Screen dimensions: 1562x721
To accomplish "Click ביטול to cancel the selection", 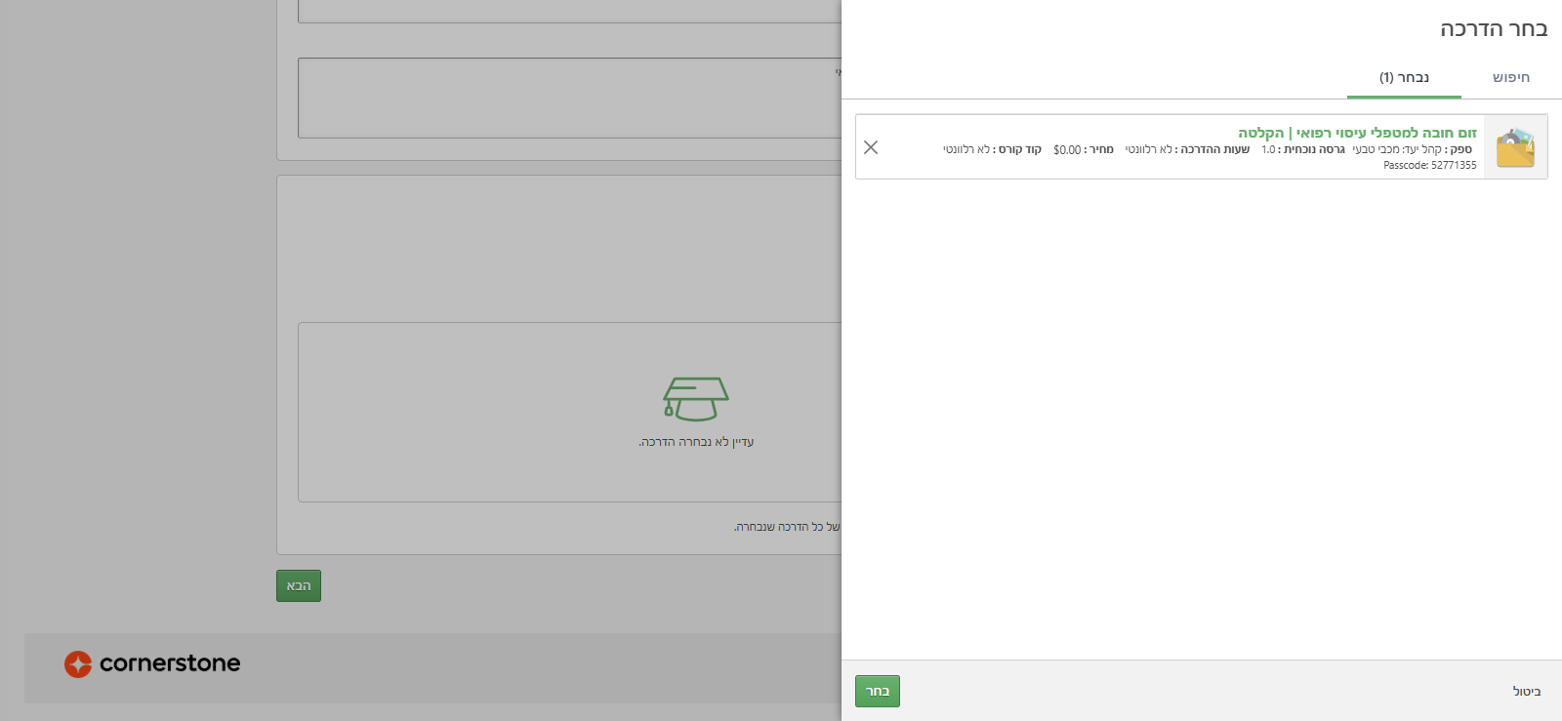I will coord(1526,692).
